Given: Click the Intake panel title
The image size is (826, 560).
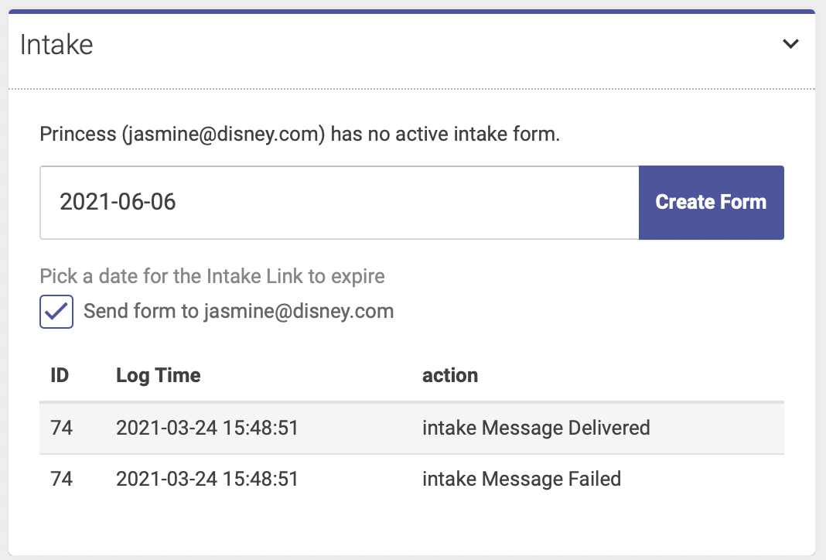Looking at the screenshot, I should pos(56,44).
